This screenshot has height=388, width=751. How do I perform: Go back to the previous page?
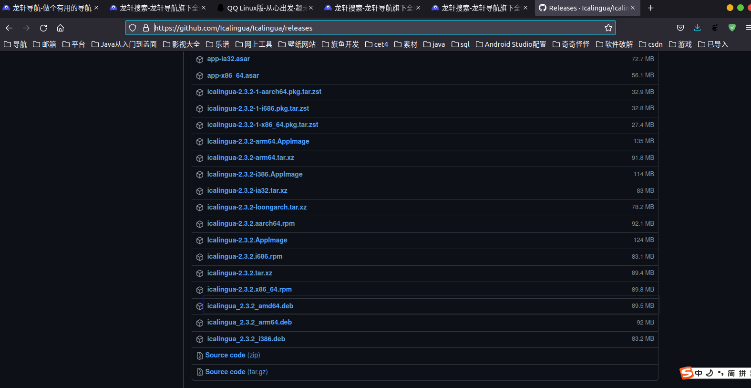tap(9, 28)
